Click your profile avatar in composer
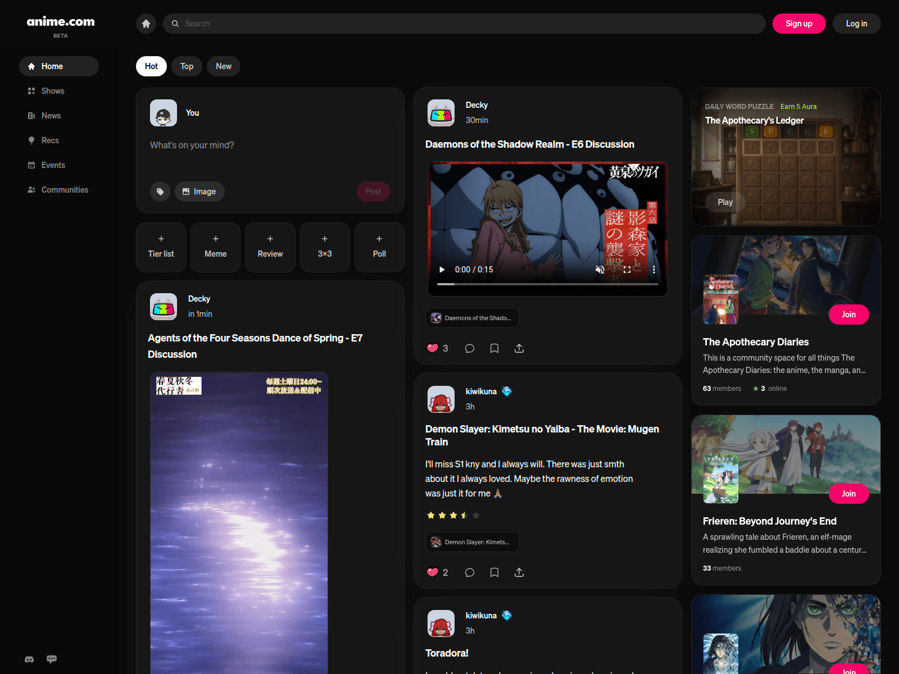The height and width of the screenshot is (674, 899). 164,113
